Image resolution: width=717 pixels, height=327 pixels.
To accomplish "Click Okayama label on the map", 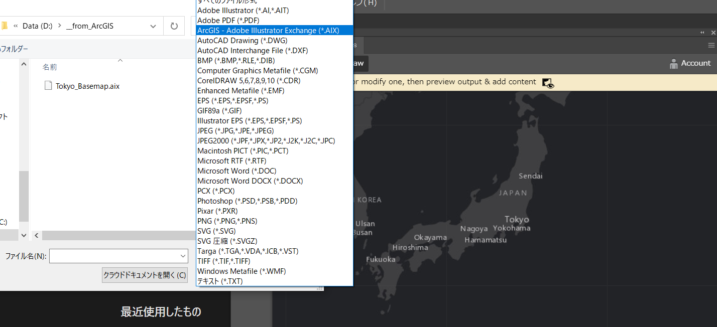I will pos(430,237).
